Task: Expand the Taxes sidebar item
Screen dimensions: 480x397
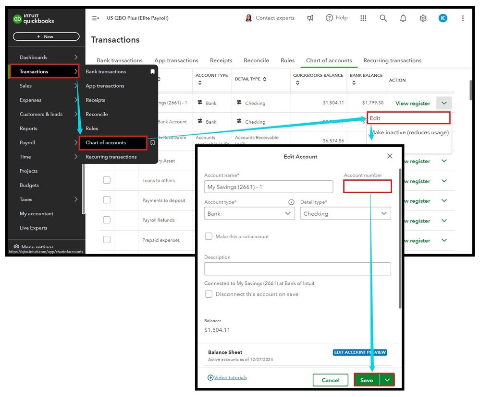Action: pyautogui.click(x=75, y=199)
